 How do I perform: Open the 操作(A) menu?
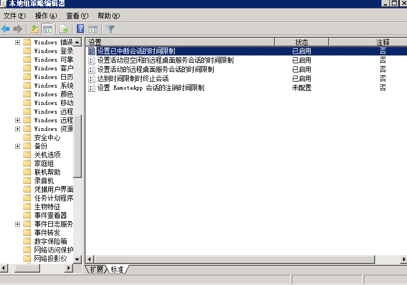coord(46,16)
